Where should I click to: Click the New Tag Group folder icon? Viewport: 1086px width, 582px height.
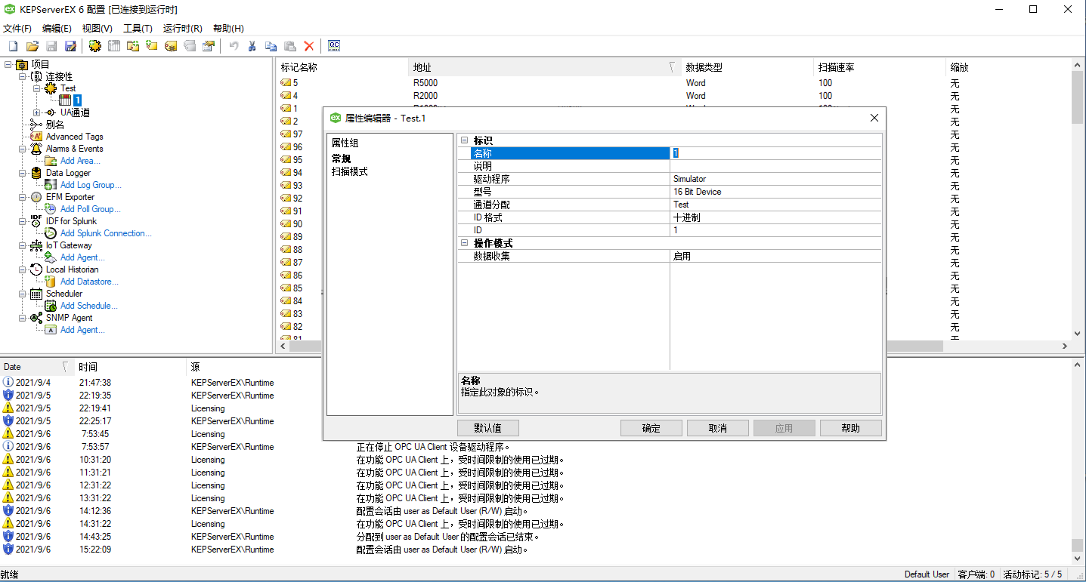[133, 46]
